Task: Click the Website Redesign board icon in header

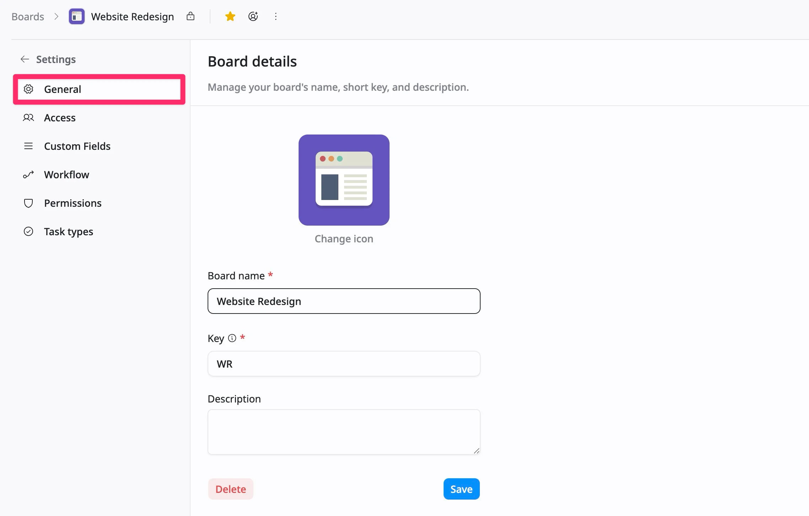Action: pyautogui.click(x=76, y=17)
